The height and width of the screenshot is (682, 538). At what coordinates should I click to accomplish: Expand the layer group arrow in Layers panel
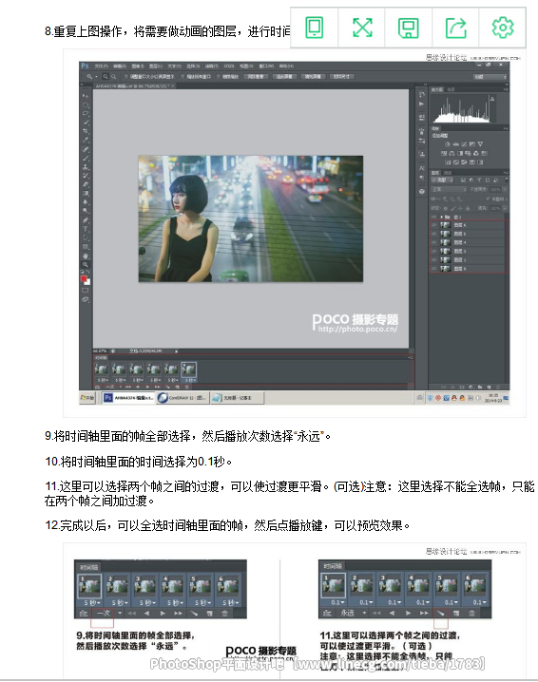point(442,217)
